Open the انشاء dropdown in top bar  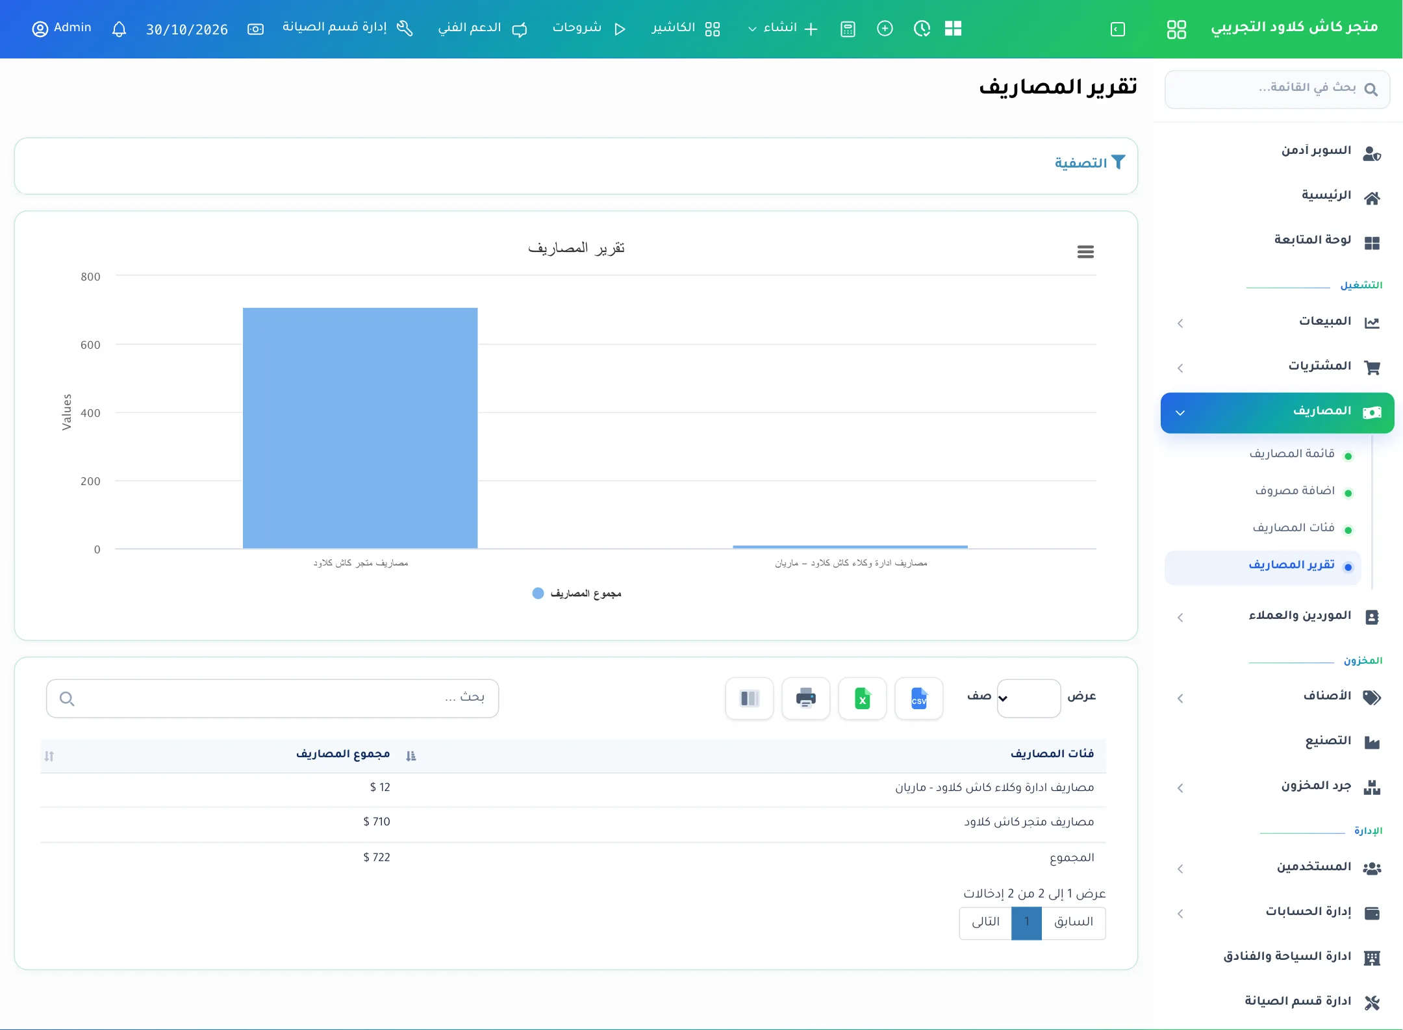tap(782, 29)
